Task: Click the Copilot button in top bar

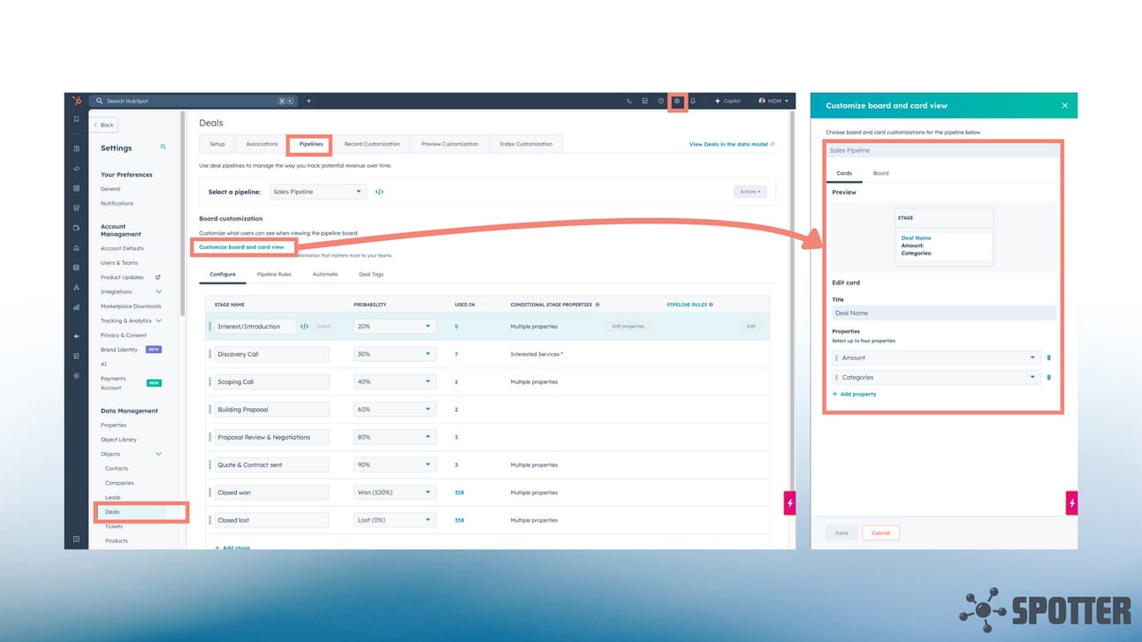Action: point(728,101)
